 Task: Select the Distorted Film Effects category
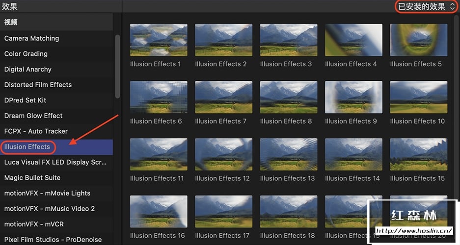pyautogui.click(x=56, y=85)
